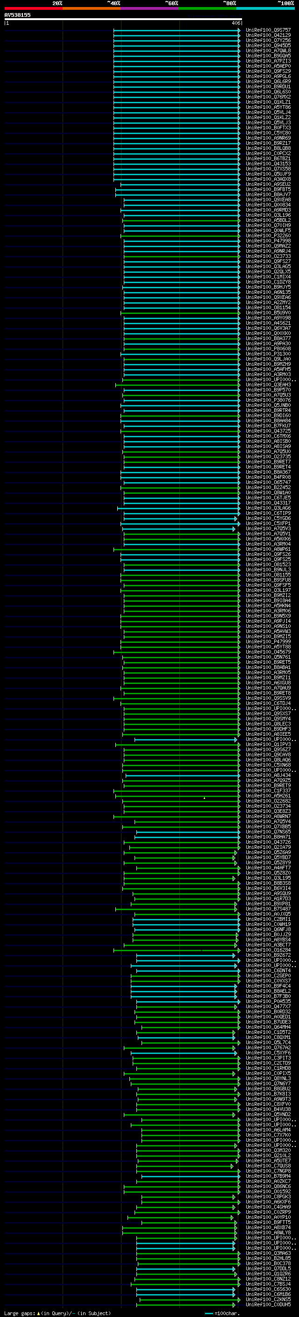This screenshot has width=299, height=1317.
Task: Click the cyan ~100% identity legend segment
Action: pyautogui.click(x=266, y=8)
